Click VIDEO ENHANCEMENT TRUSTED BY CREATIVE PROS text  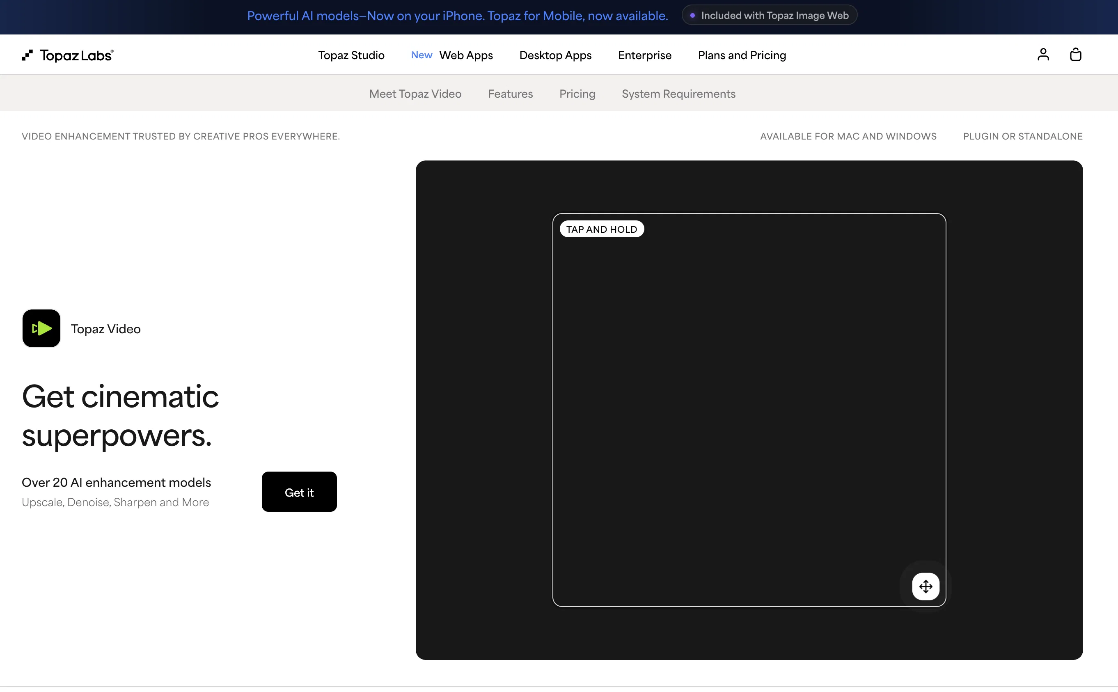[x=181, y=136]
